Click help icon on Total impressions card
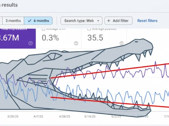Screen dimensions: 169x126 coord(31,43)
